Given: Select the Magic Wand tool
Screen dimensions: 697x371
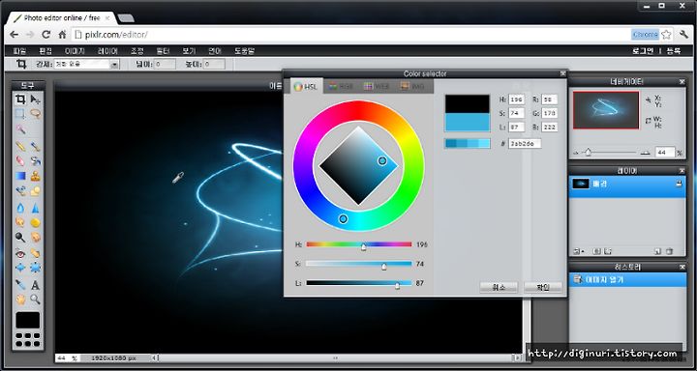Looking at the screenshot, I should coord(20,129).
